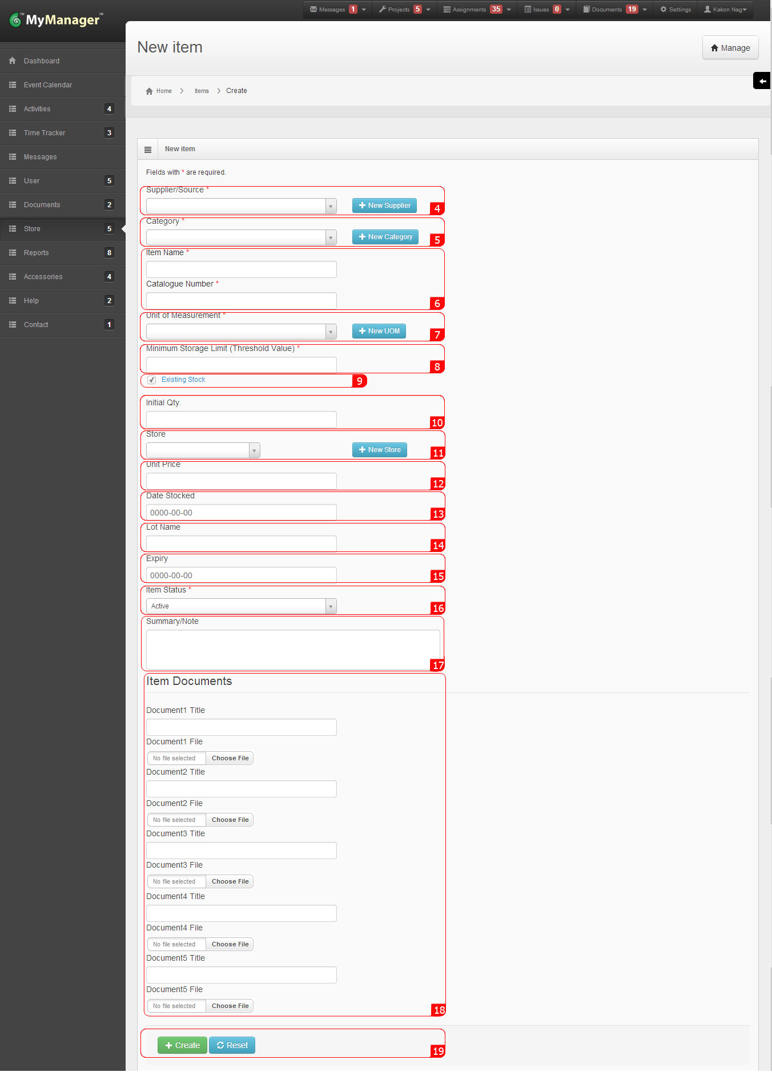Click the Contact list icon in sidebar
The height and width of the screenshot is (1072, 772).
[13, 324]
